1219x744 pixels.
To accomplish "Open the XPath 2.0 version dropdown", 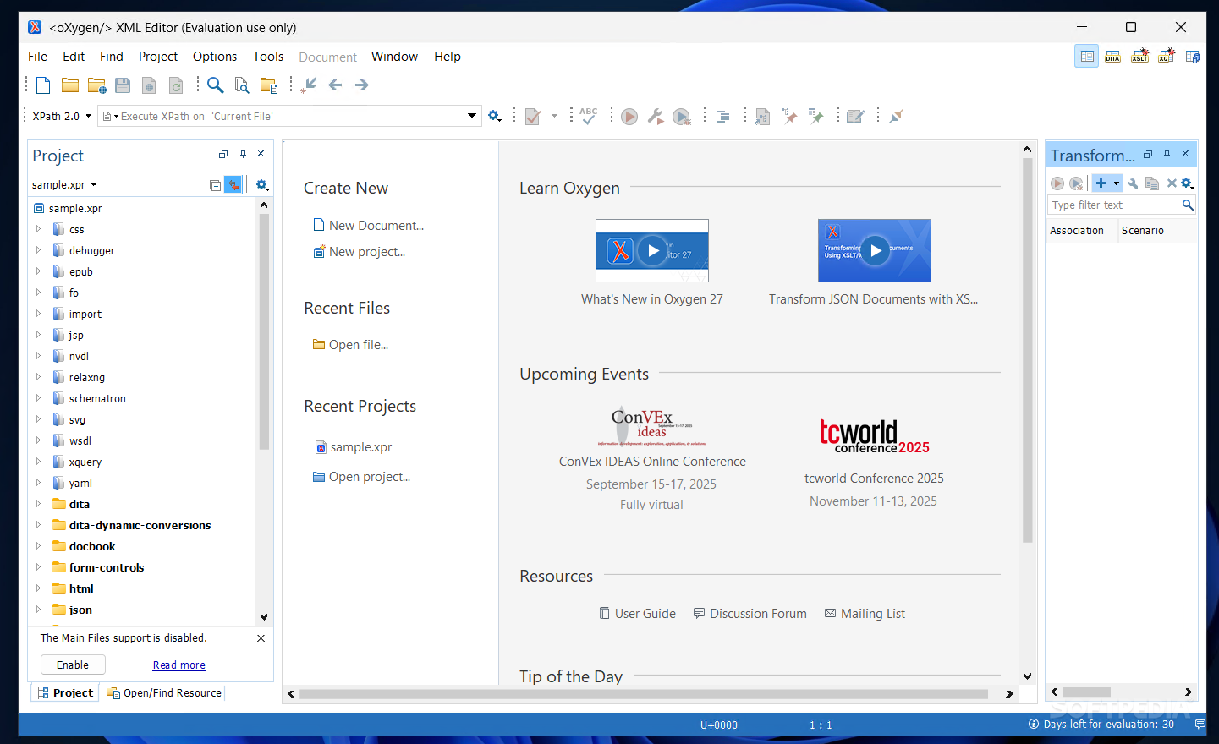I will click(x=88, y=116).
